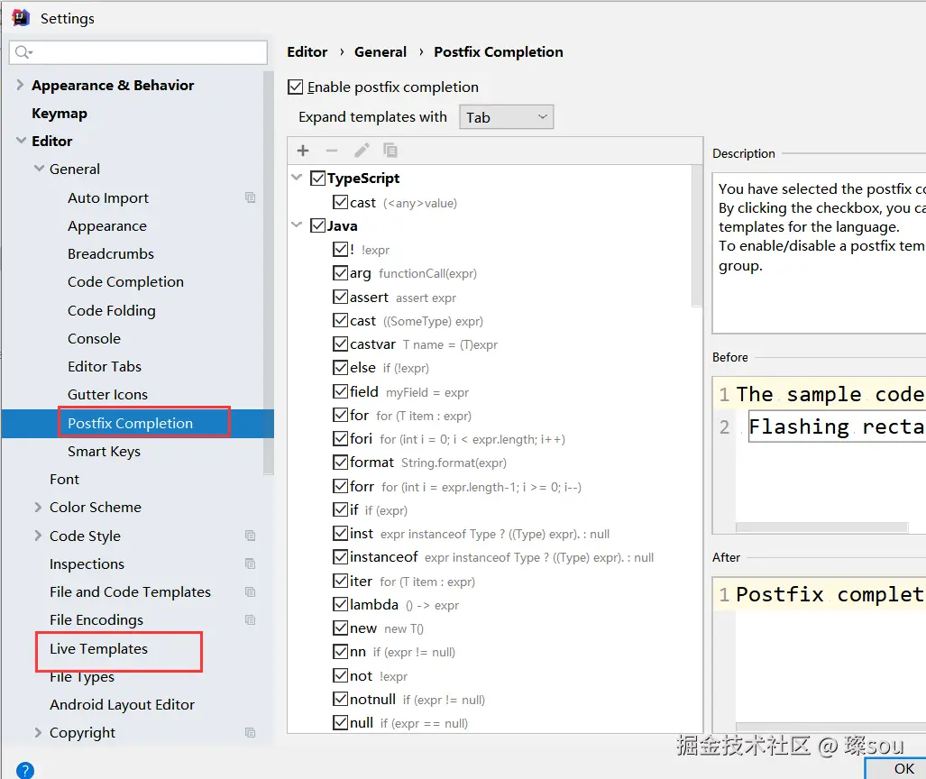Select the Font settings item
Image resolution: width=926 pixels, height=779 pixels.
point(64,480)
